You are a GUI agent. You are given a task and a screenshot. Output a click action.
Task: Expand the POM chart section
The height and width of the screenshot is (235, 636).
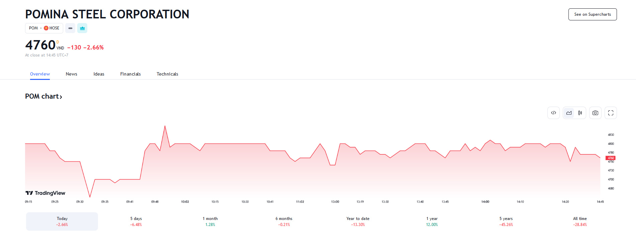[x=44, y=96]
